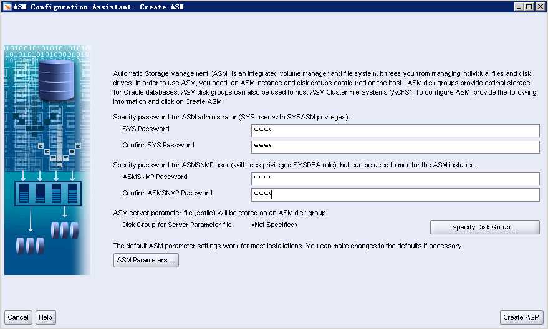
Task: Click the ASMSNMP Password label
Action: 155,177
